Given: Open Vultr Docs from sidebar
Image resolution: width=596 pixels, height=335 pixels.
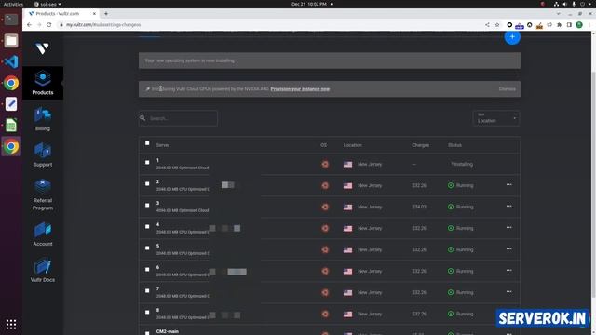Looking at the screenshot, I should [x=43, y=270].
